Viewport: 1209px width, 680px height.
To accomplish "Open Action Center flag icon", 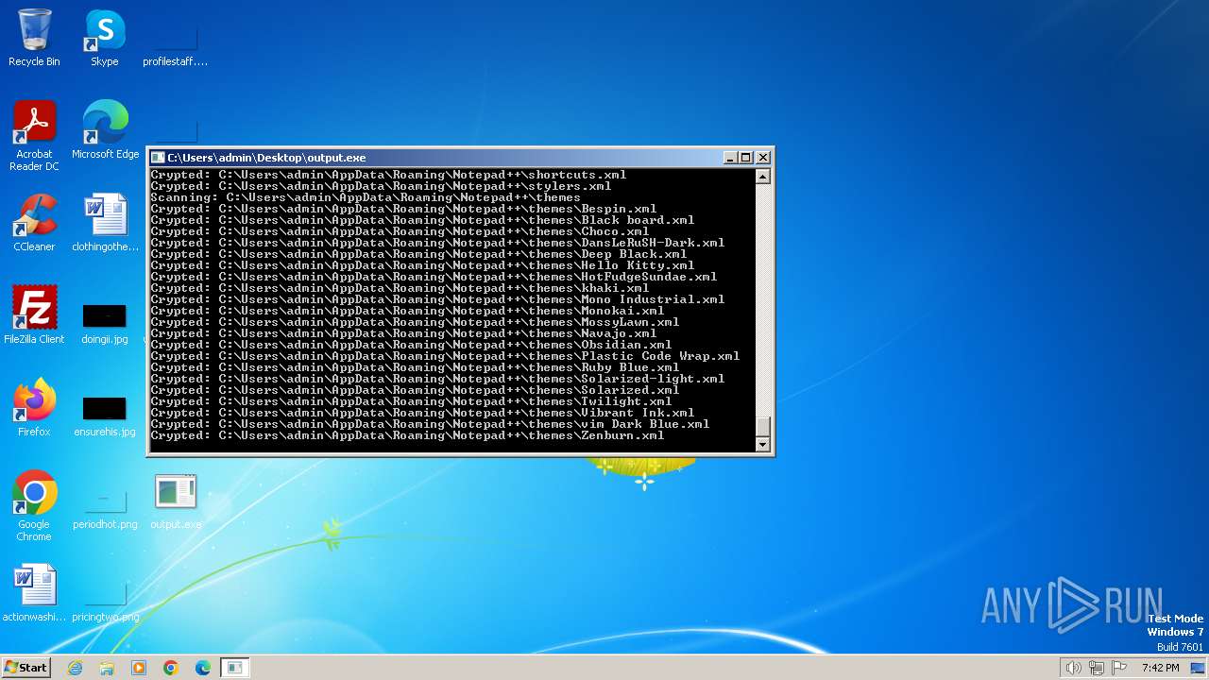I will (1119, 668).
